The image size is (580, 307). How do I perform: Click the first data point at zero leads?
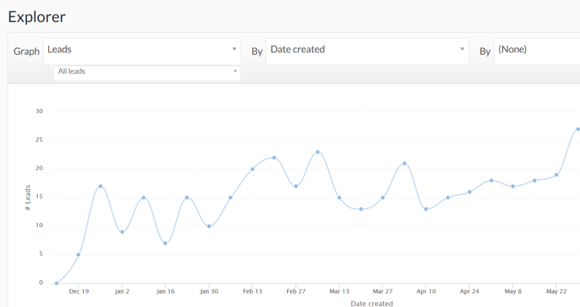point(57,283)
